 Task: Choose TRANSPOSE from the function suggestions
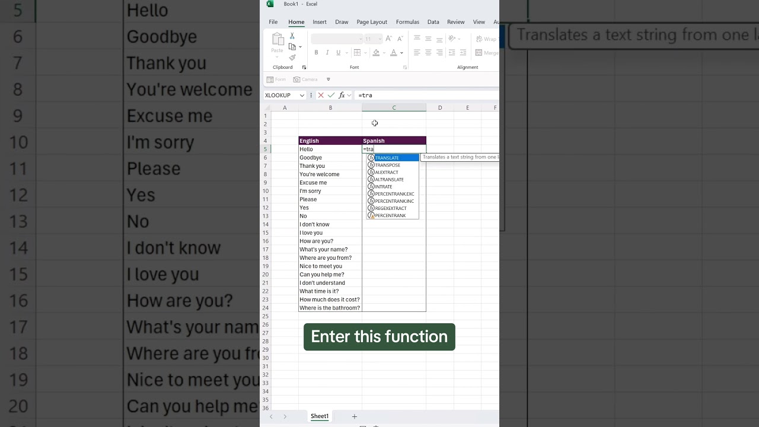pos(393,165)
